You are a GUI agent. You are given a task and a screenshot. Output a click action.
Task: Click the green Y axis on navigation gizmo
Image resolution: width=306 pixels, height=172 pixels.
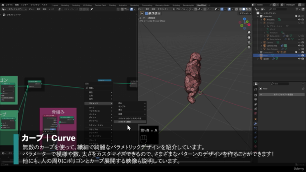247,21
